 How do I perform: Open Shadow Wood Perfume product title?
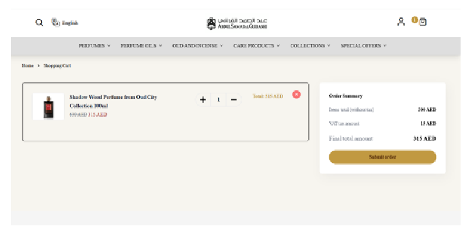(x=113, y=102)
